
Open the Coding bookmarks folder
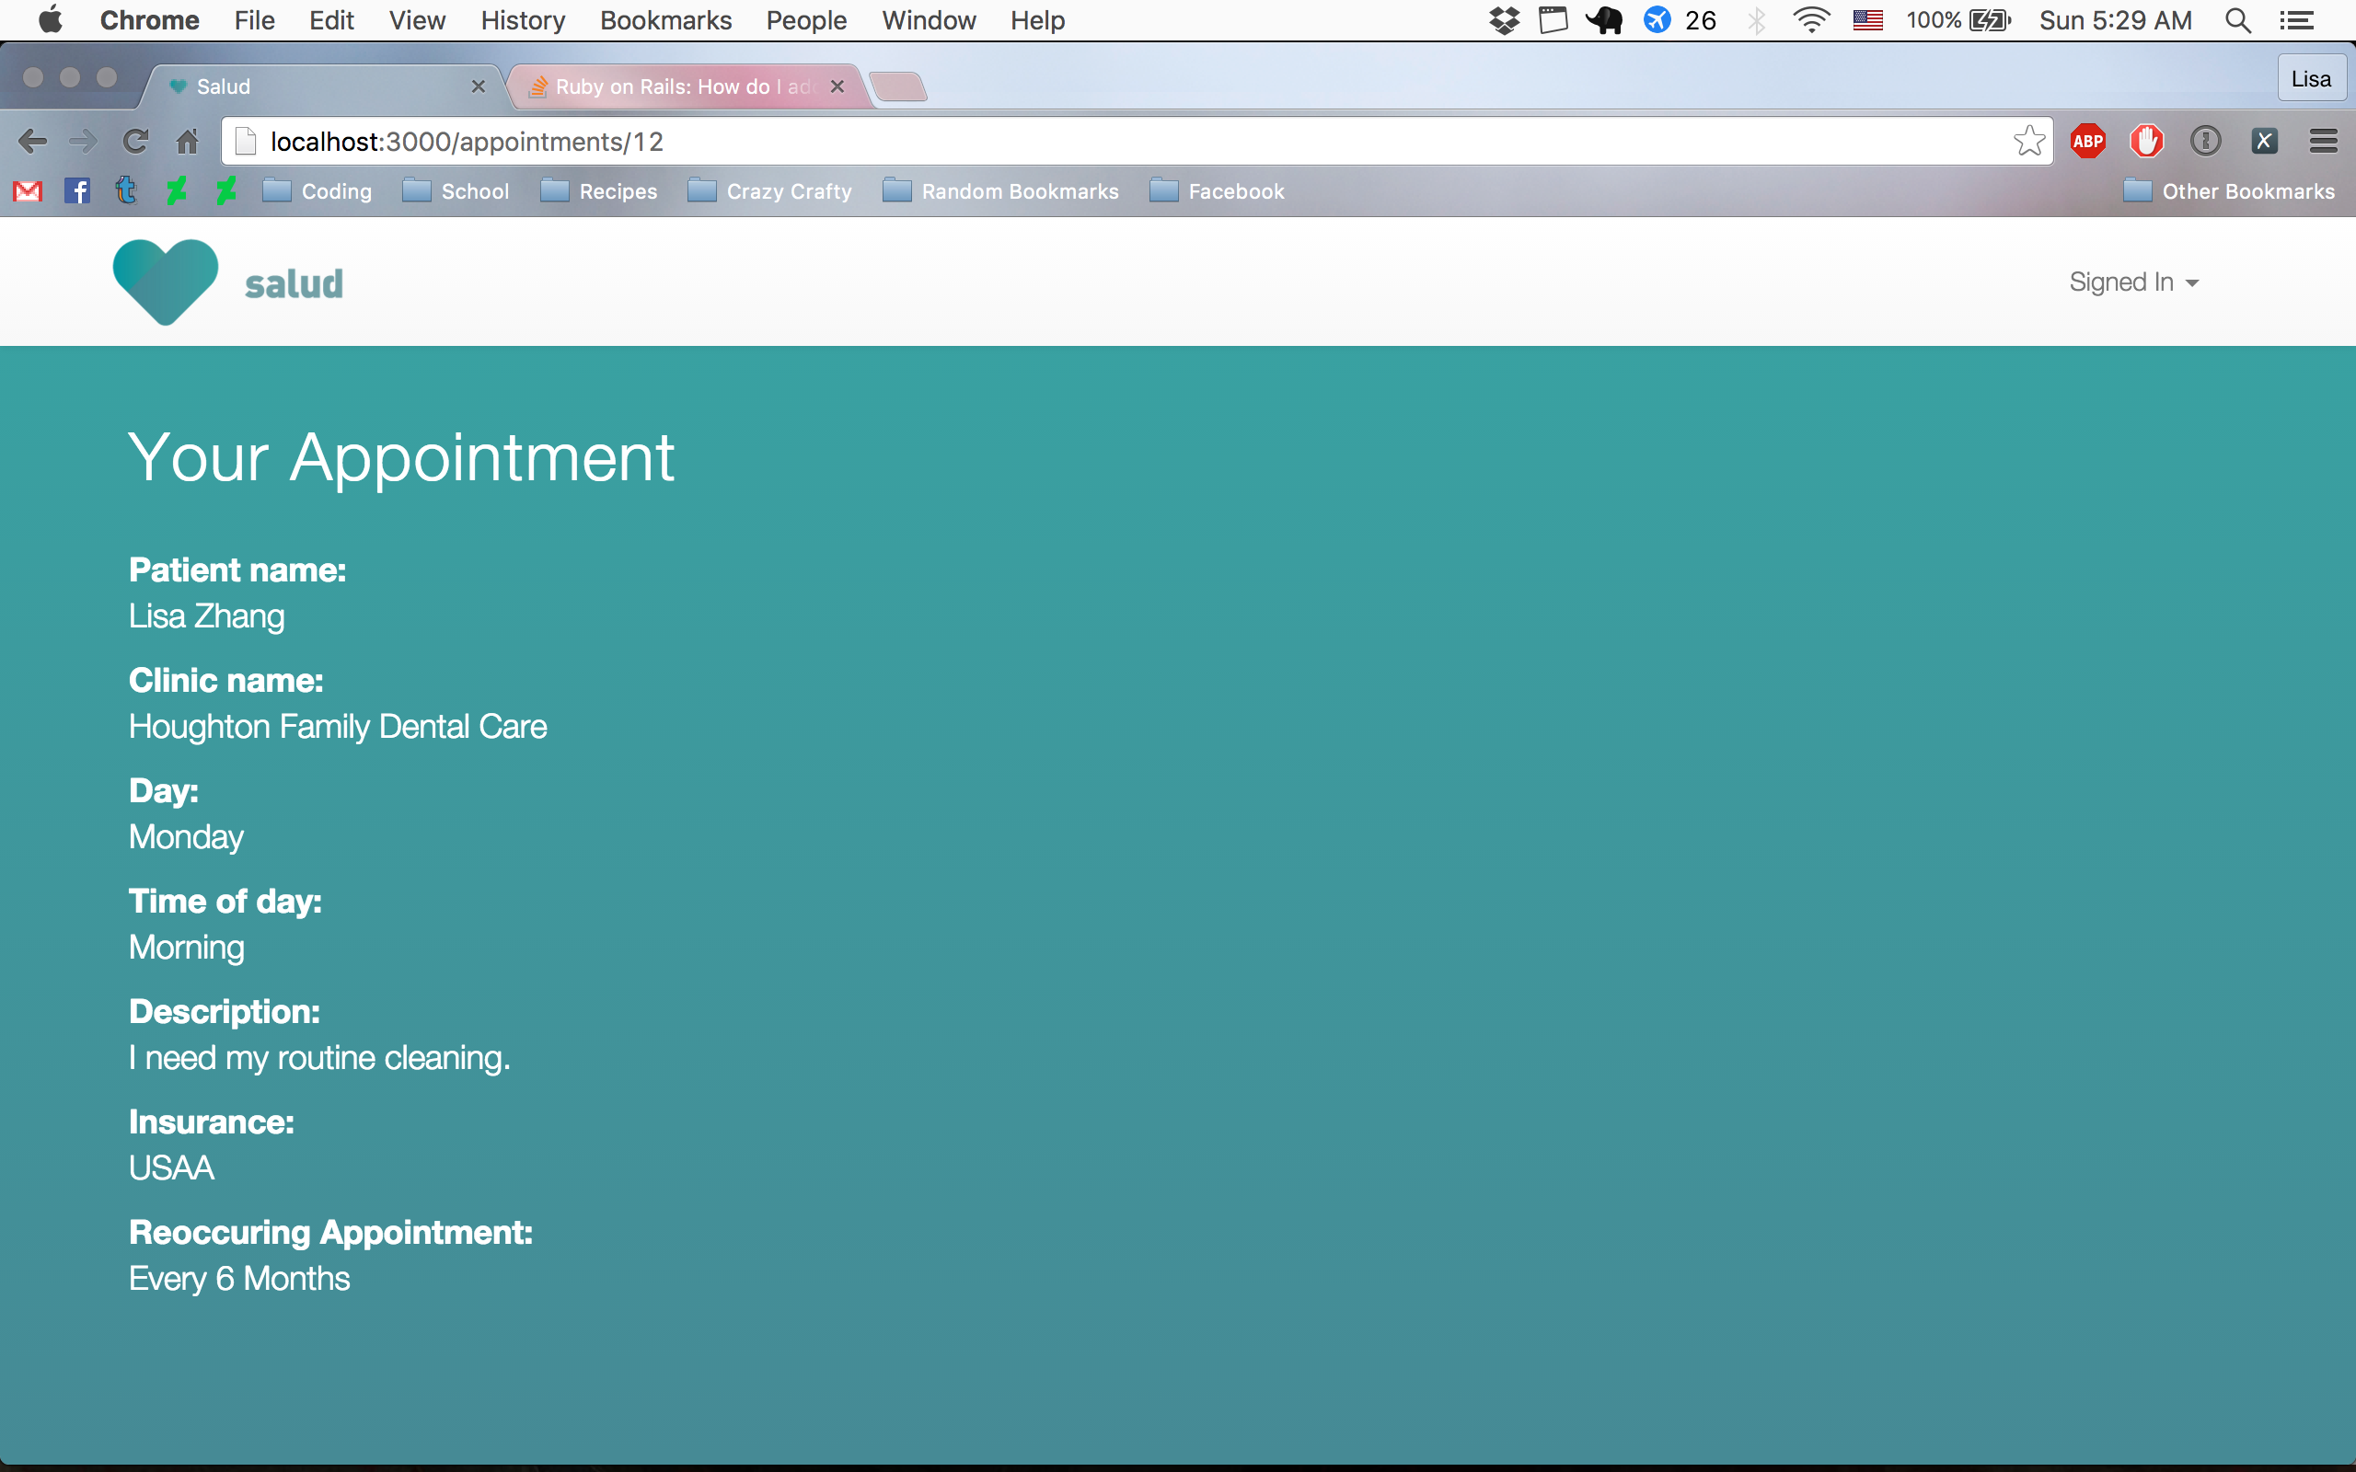(318, 190)
